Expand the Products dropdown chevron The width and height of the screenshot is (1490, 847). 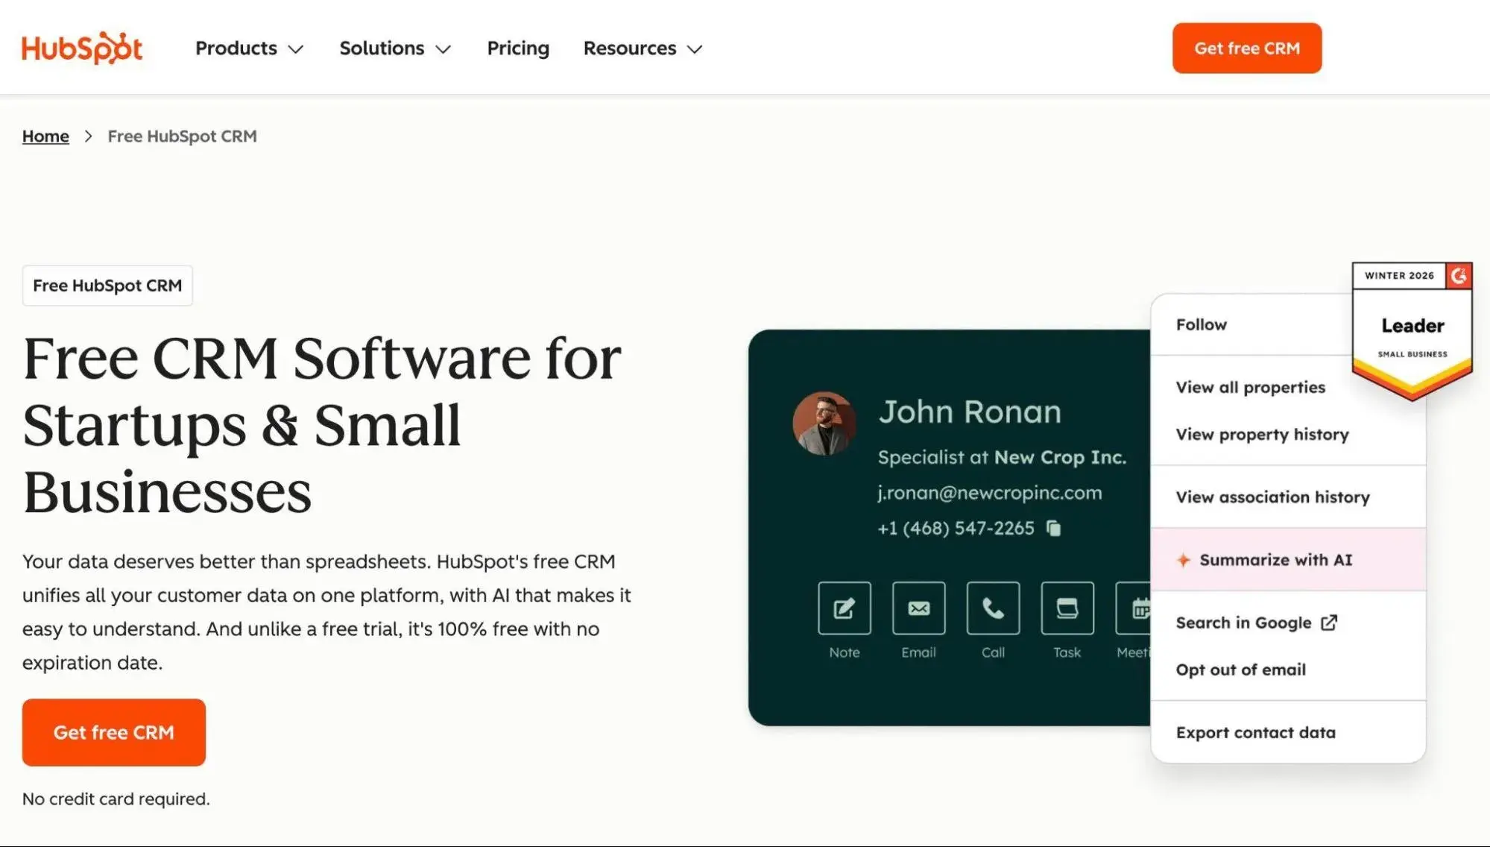(296, 49)
